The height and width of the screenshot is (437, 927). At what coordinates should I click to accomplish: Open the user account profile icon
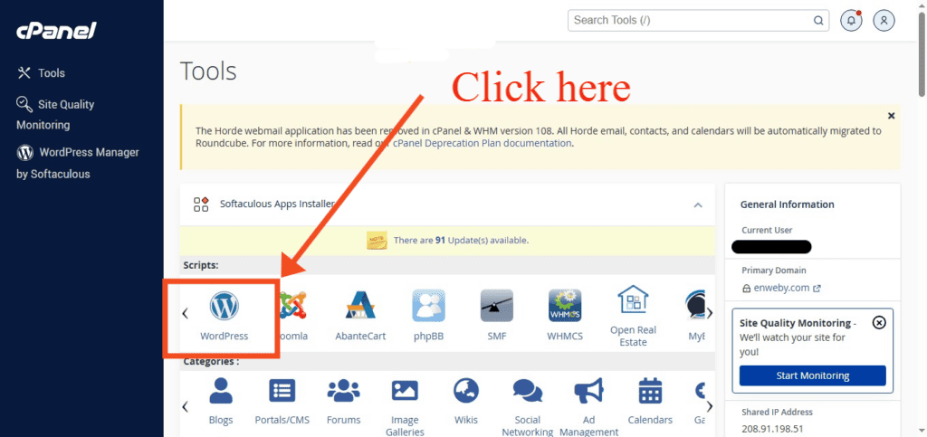click(884, 20)
